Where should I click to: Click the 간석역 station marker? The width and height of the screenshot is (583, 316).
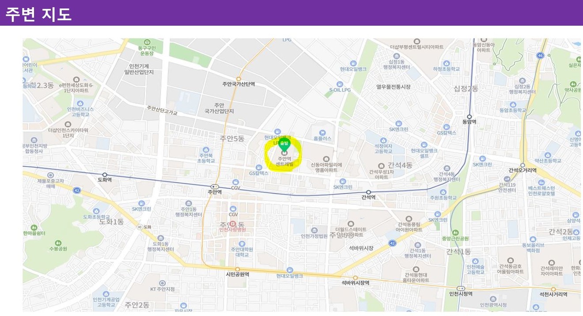coord(368,192)
